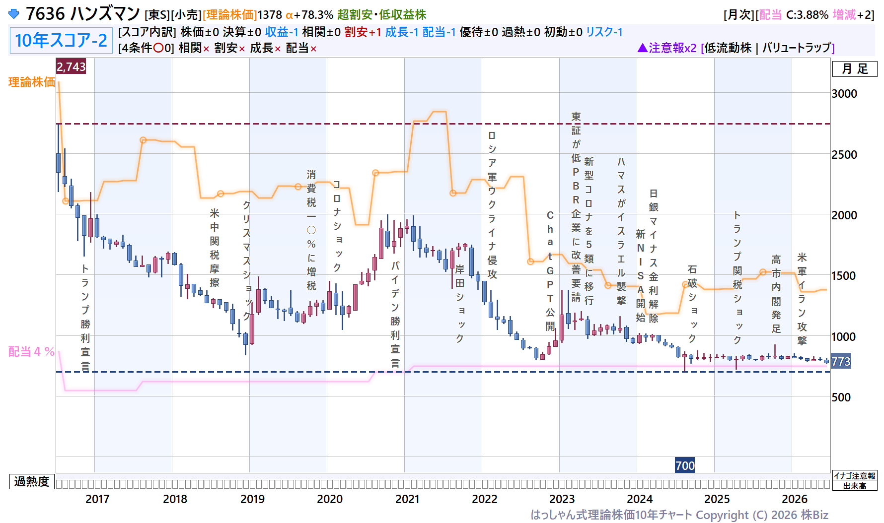This screenshot has width=884, height=523.
Task: Click the 773 current price label
Action: tap(841, 361)
